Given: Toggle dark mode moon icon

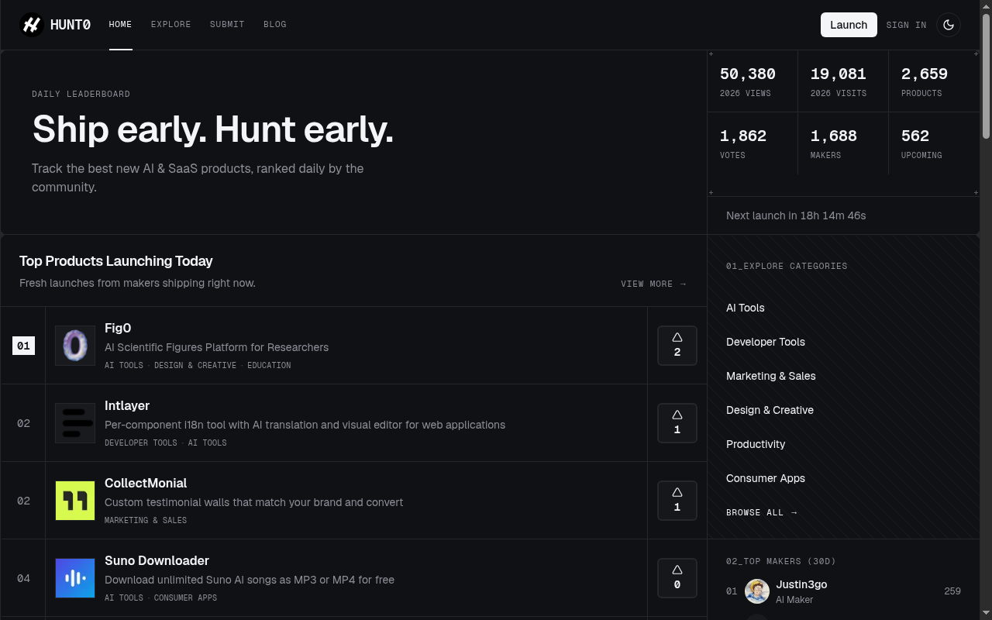Looking at the screenshot, I should click(949, 25).
